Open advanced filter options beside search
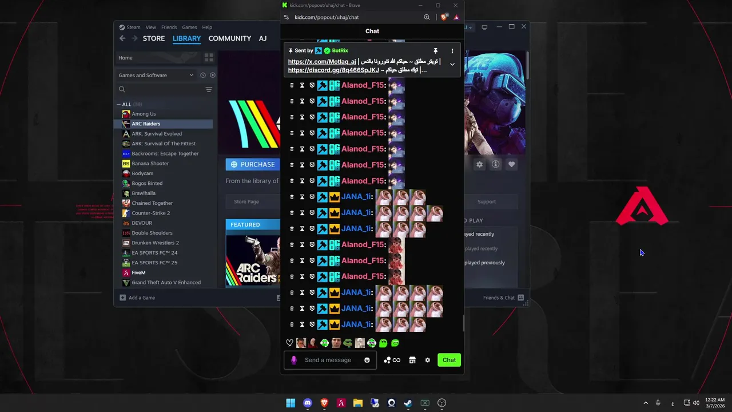 [209, 89]
